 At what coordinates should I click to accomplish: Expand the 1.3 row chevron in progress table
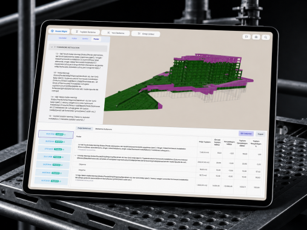[x=75, y=156]
